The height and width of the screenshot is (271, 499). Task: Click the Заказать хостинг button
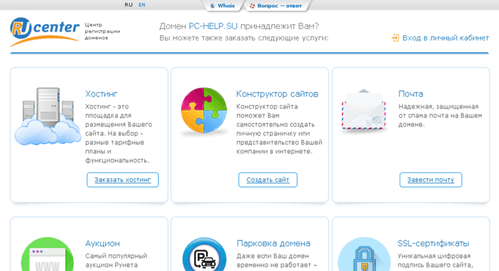pyautogui.click(x=123, y=180)
